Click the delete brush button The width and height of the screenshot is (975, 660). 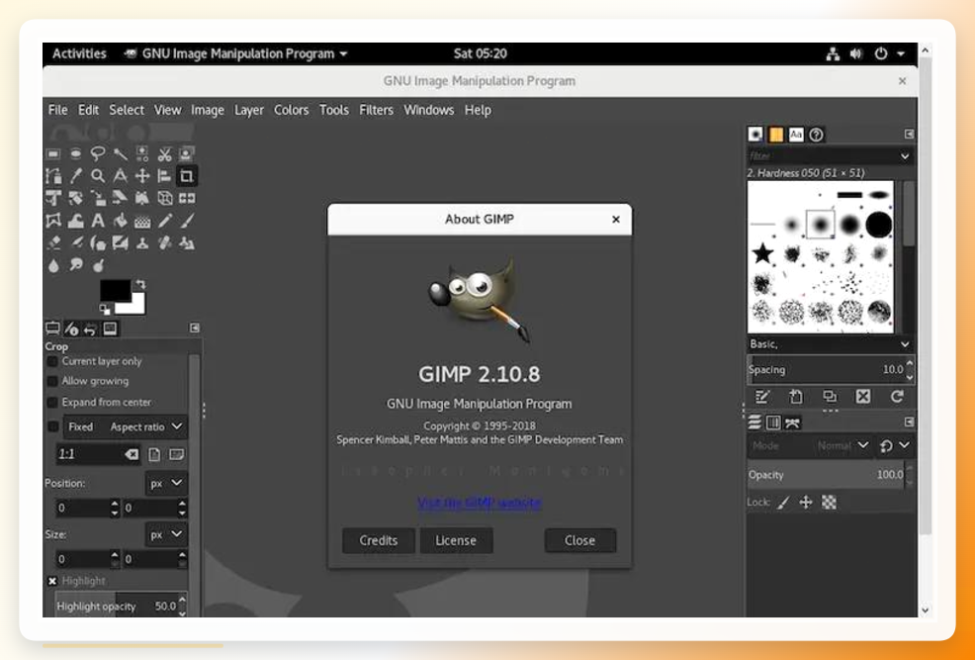point(863,396)
